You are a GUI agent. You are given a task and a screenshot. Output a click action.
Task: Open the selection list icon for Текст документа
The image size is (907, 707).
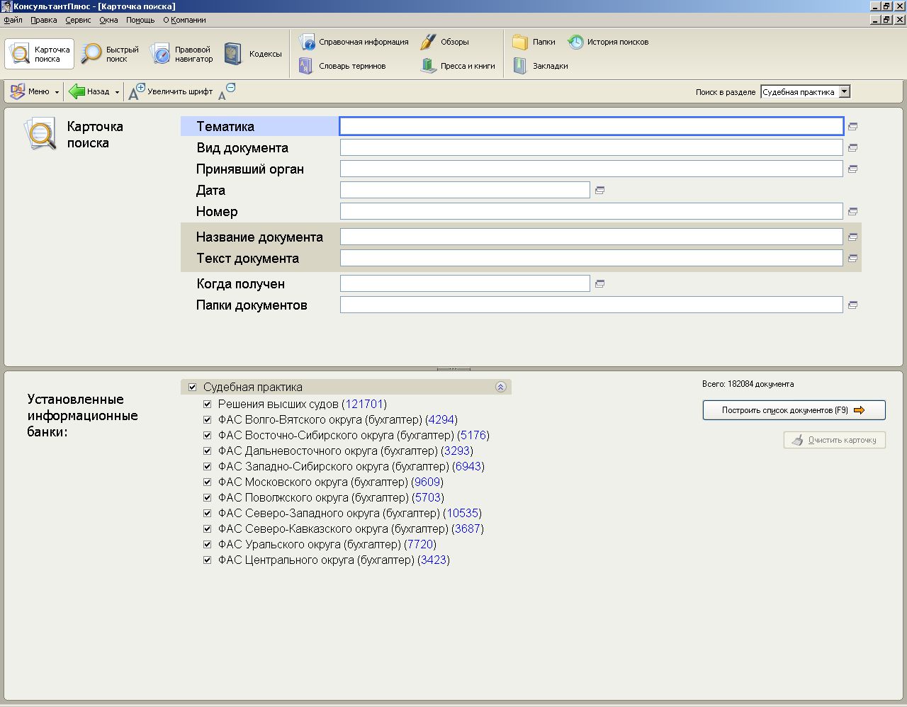pos(853,258)
